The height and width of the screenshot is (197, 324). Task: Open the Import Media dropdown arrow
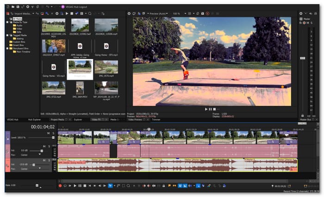click(x=33, y=13)
